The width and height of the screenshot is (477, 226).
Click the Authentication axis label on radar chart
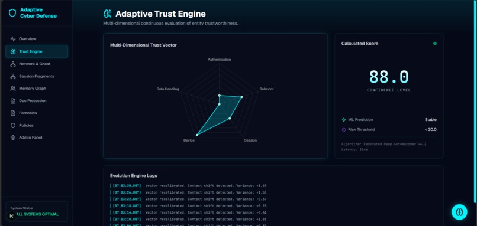[x=220, y=60]
